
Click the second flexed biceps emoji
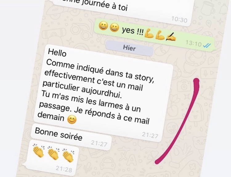tap(160, 35)
